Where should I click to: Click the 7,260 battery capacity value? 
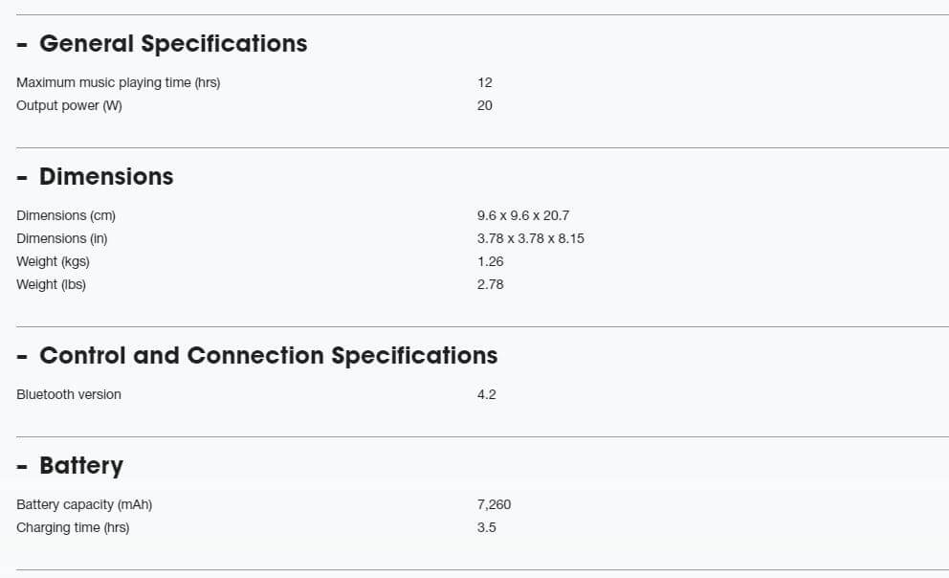pos(494,505)
